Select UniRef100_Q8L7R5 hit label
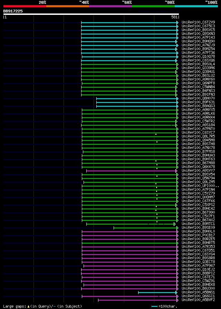Image resolution: width=221 pixels, height=309 pixels. [198, 137]
